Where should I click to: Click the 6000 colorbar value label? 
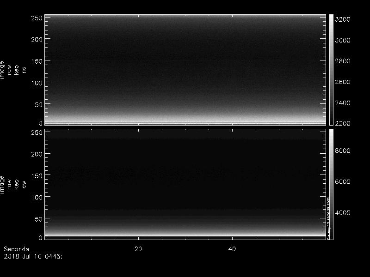pyautogui.click(x=343, y=181)
